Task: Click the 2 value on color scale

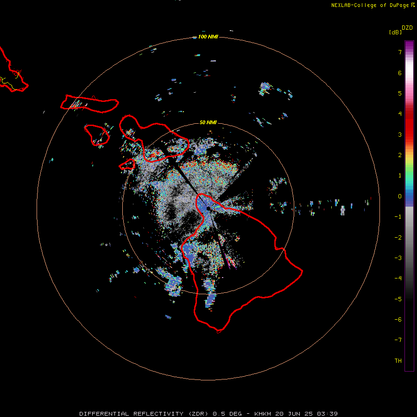Action: coord(400,155)
